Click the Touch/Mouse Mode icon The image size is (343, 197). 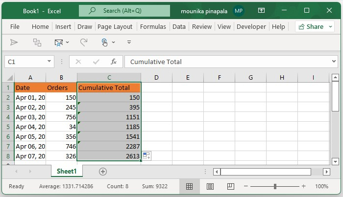tap(105, 43)
